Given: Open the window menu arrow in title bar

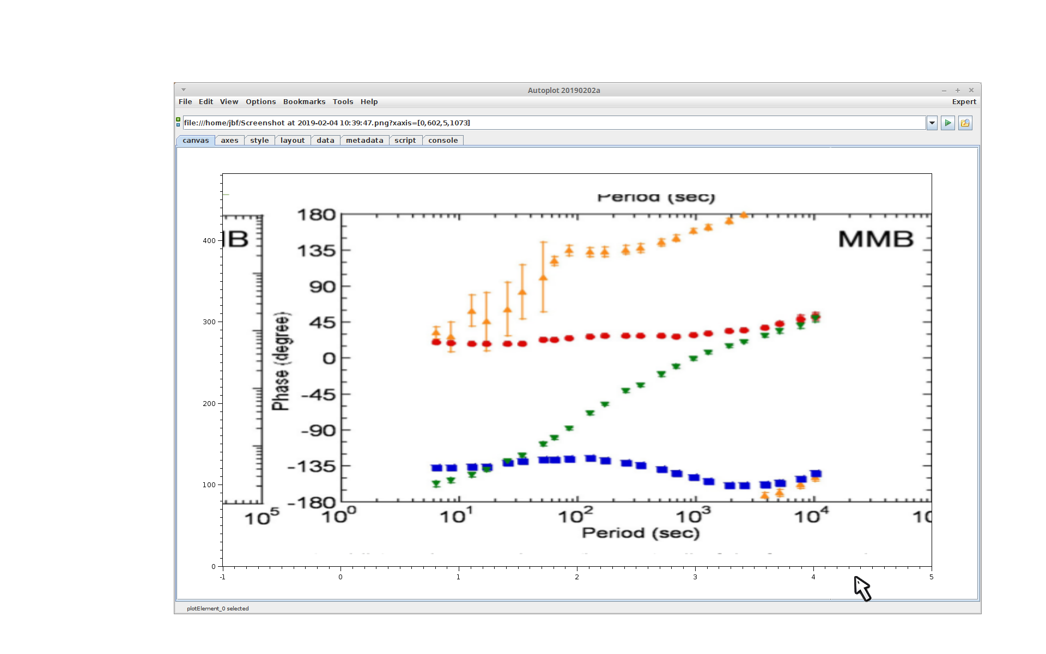Looking at the screenshot, I should [184, 90].
